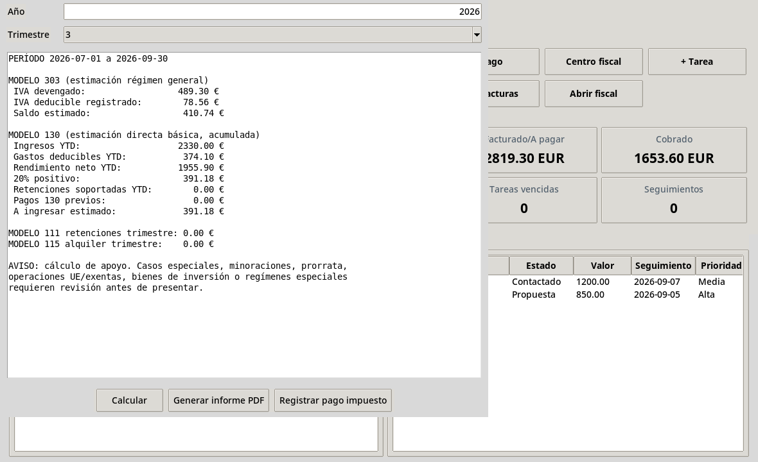Click Registrar pago impuesto button
This screenshot has height=462, width=758.
[x=333, y=400]
